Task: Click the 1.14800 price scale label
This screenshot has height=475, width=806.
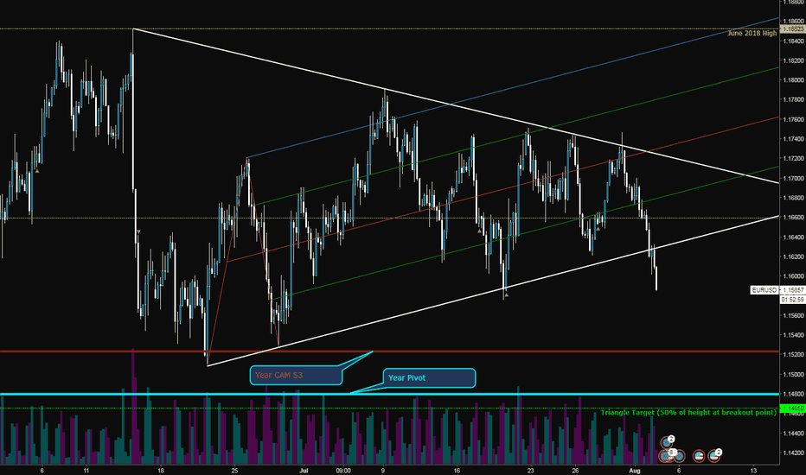Action: coord(794,394)
